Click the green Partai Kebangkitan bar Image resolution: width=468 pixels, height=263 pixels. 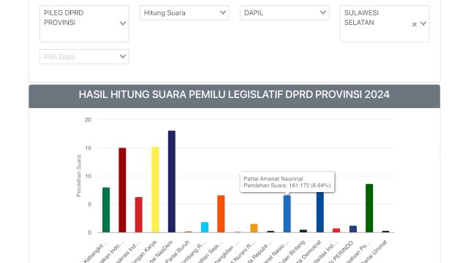106,210
